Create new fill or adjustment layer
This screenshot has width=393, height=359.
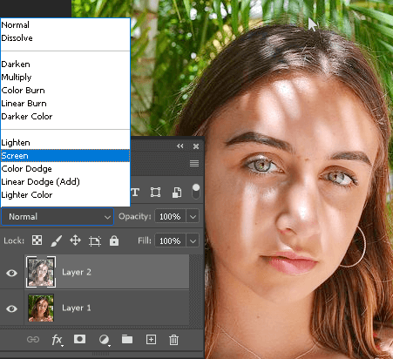(x=105, y=340)
